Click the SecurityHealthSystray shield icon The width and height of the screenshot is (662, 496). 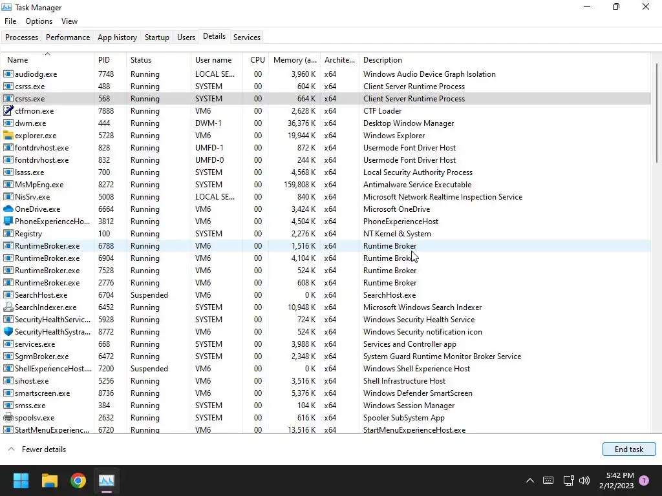coord(8,331)
